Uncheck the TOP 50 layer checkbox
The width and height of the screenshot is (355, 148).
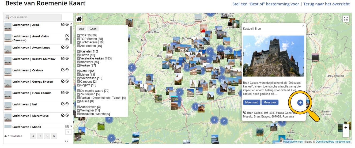click(x=78, y=35)
